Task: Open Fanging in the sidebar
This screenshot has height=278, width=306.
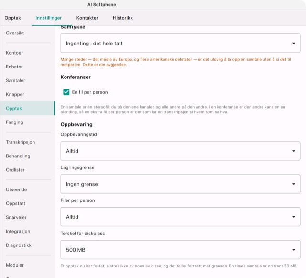Action: pos(28,122)
